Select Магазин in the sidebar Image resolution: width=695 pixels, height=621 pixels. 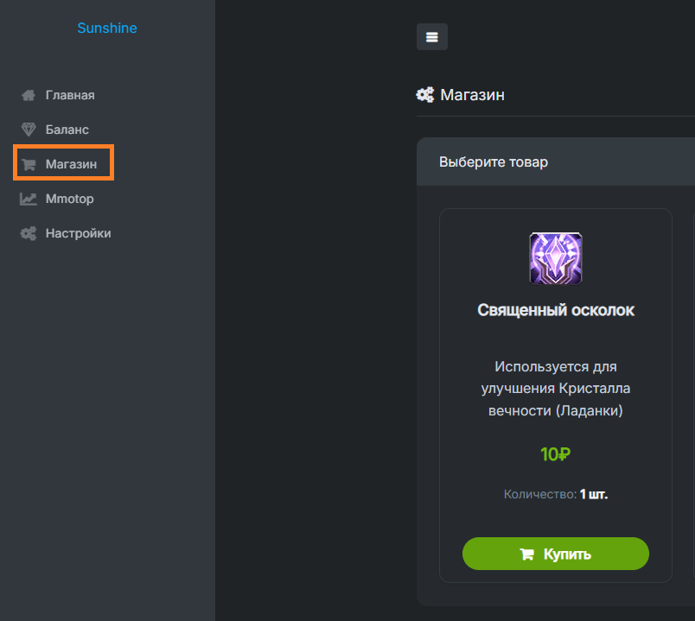click(x=71, y=164)
